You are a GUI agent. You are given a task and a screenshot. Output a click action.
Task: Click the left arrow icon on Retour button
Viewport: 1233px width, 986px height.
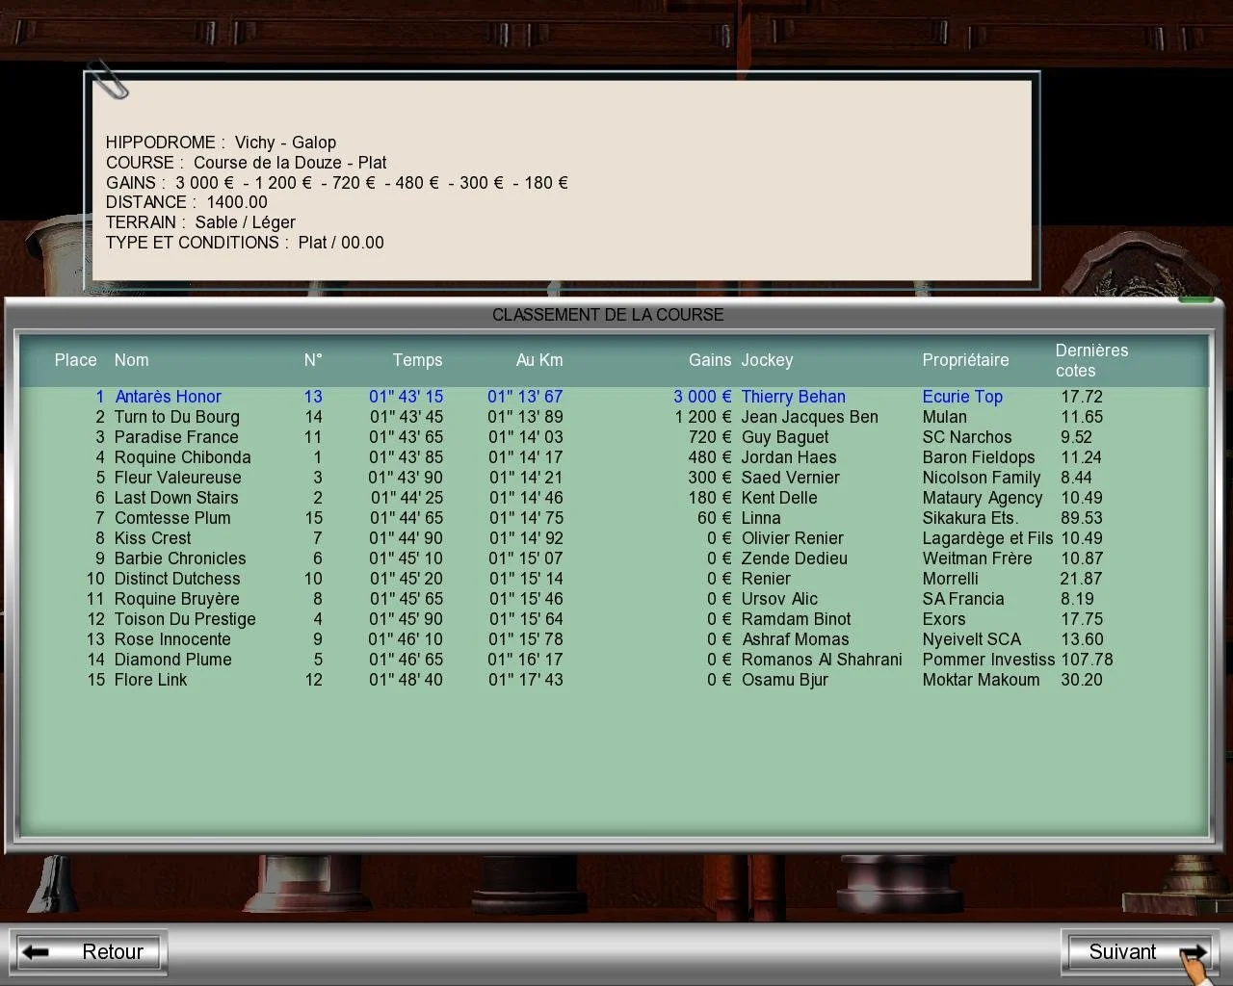coord(37,951)
